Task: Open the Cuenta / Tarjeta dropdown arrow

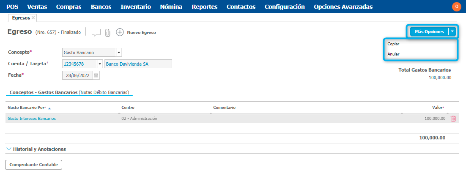Action: 100,64
